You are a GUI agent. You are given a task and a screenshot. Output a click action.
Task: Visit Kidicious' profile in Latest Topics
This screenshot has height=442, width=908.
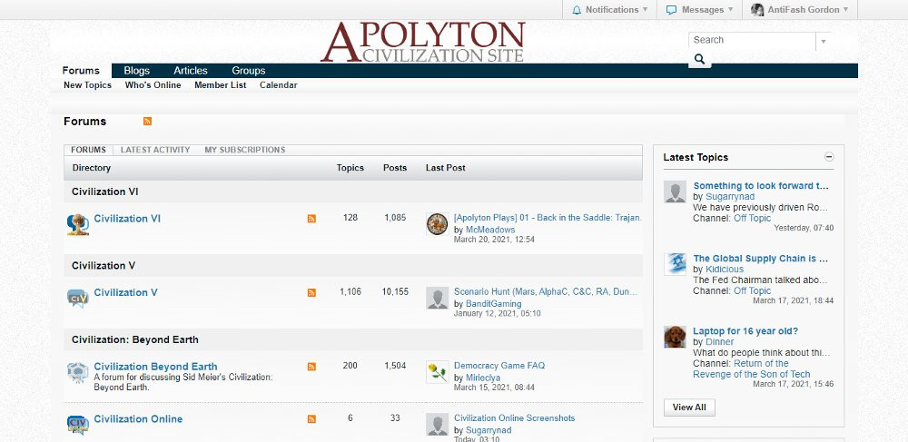(725, 269)
